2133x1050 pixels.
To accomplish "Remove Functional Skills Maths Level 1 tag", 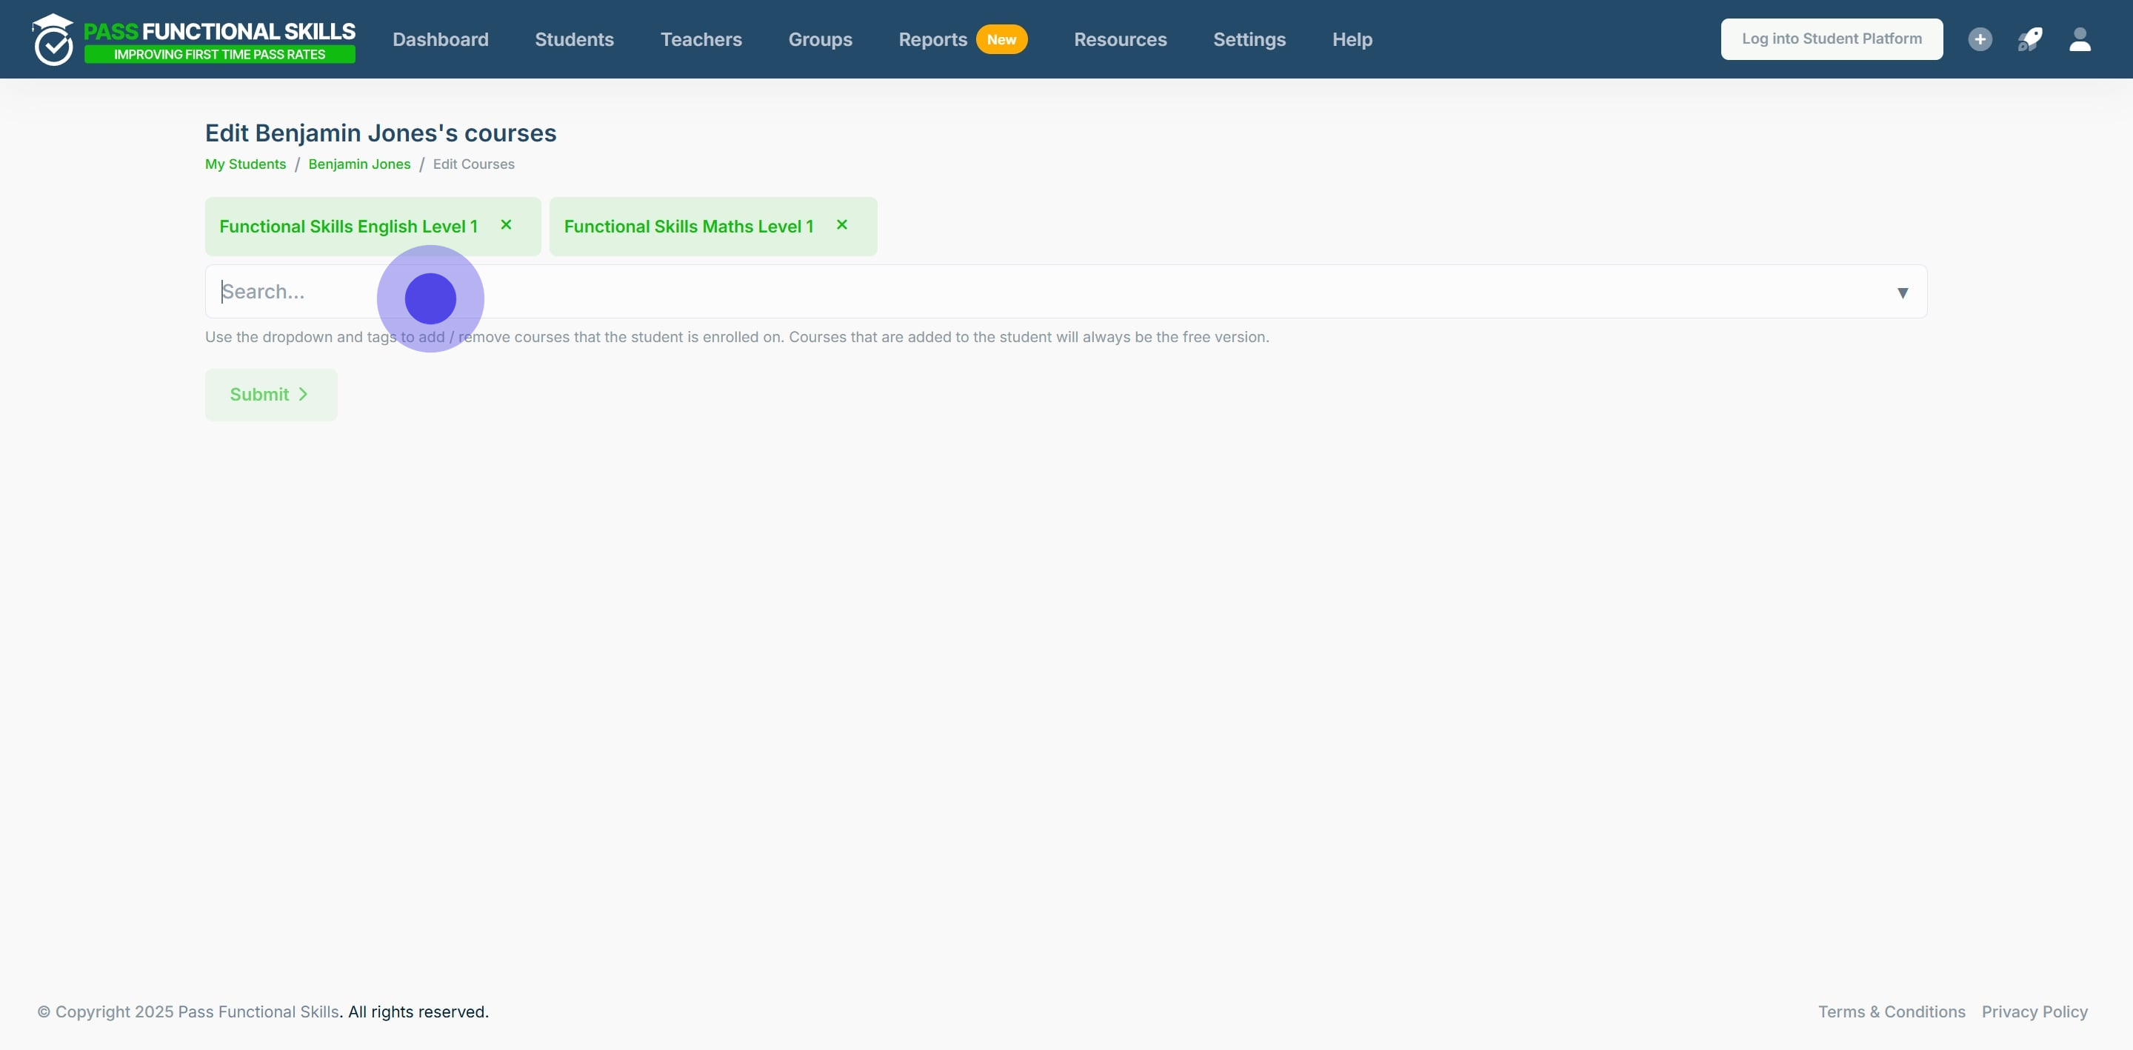I will [842, 224].
